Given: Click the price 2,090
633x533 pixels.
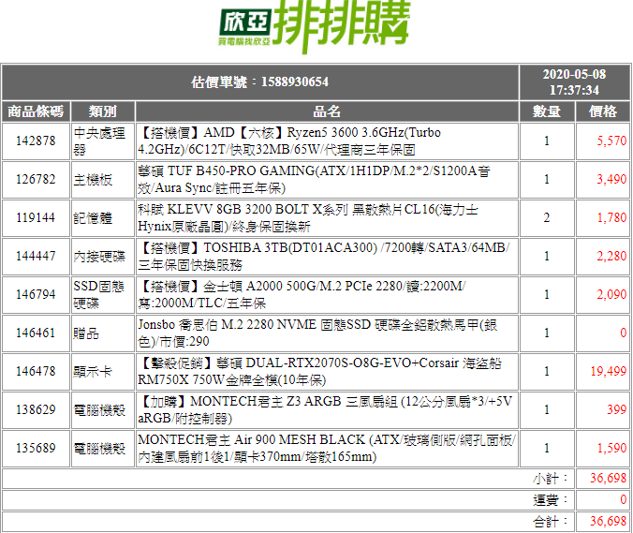Looking at the screenshot, I should 611,294.
